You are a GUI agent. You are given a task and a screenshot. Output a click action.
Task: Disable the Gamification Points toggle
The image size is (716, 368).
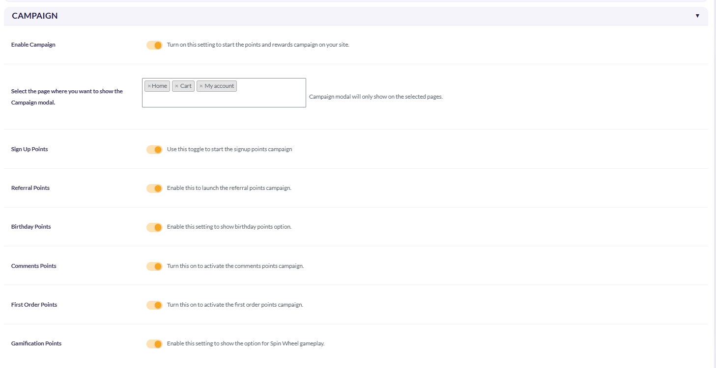coord(154,344)
